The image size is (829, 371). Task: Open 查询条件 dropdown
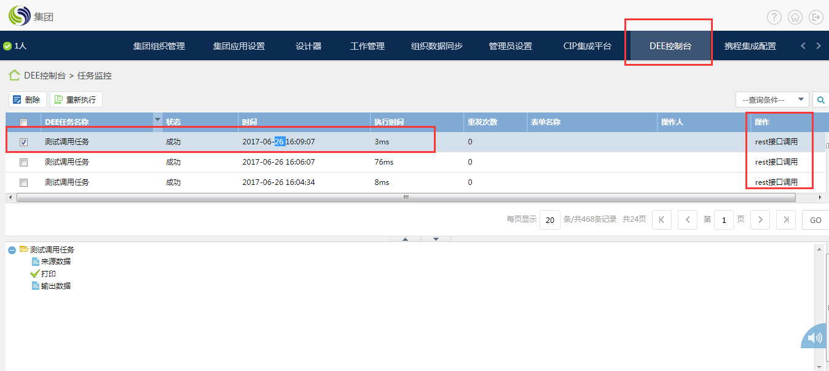click(772, 100)
